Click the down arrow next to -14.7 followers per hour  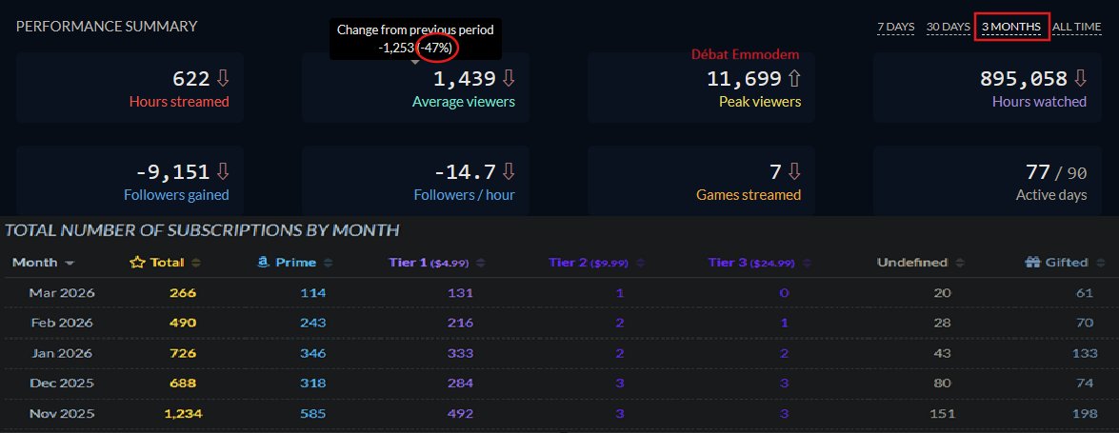(509, 172)
